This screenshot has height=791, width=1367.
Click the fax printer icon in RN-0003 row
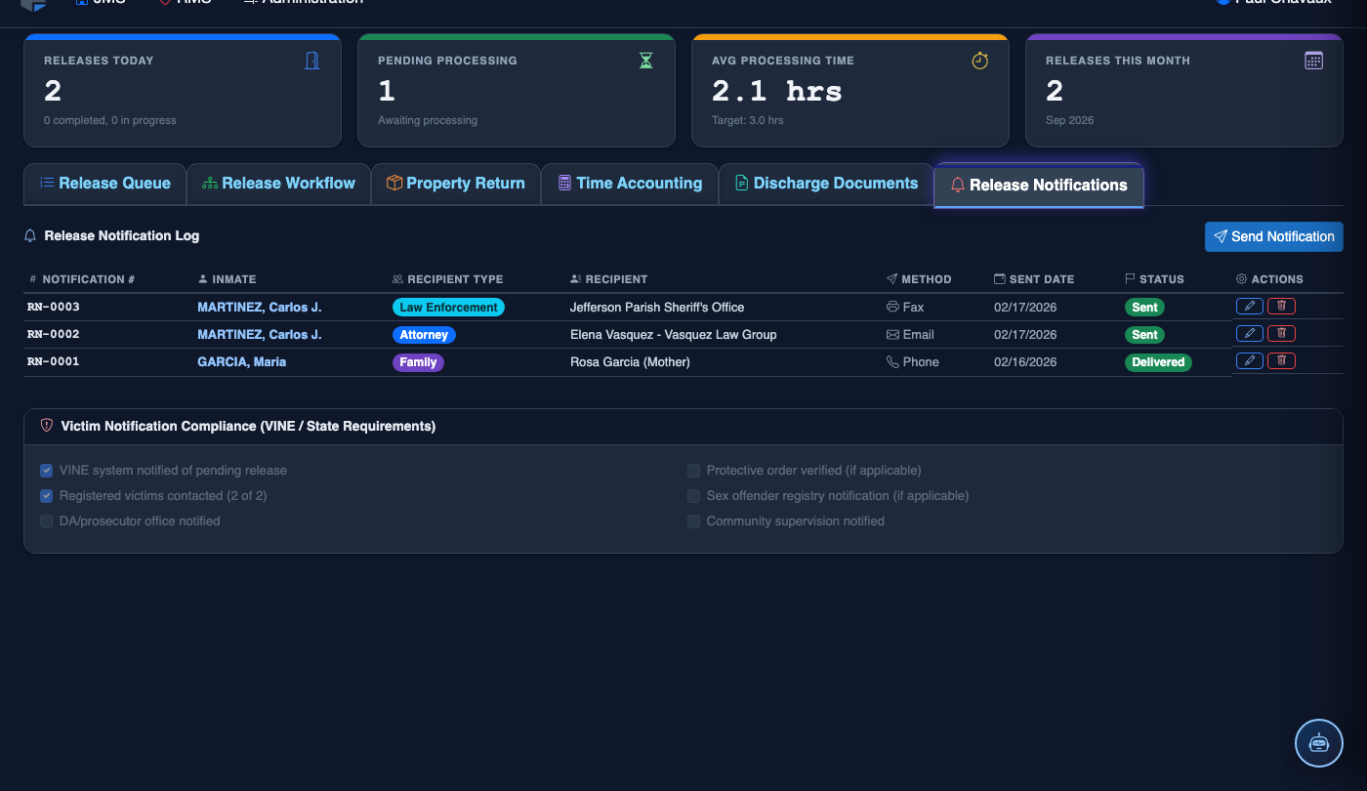892,307
